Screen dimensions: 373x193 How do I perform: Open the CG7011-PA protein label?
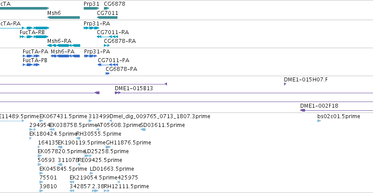(x=114, y=60)
